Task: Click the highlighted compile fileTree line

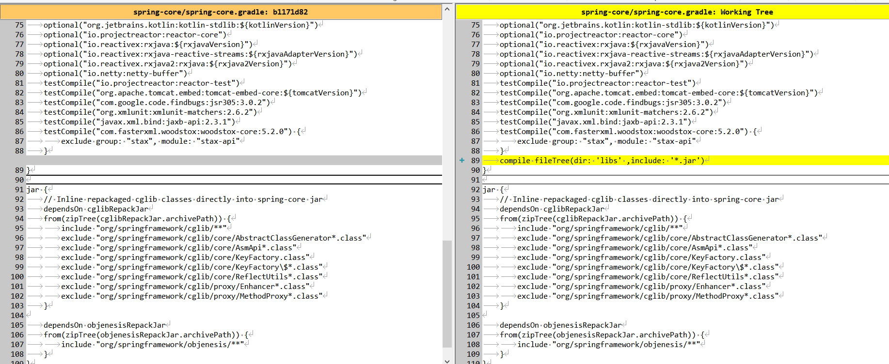Action: click(602, 161)
